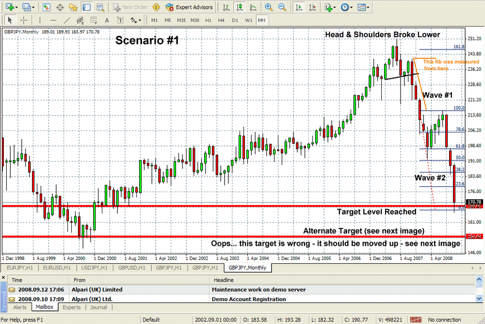
Task: Set timeframe to M30
Action: coord(194,20)
